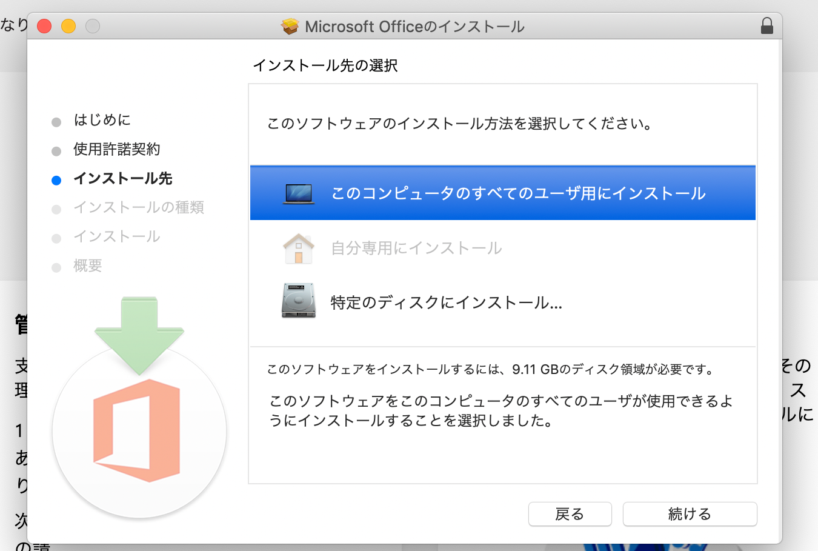Screen dimensions: 818x551
Task: Click the install method instruction text
Action: click(x=461, y=124)
